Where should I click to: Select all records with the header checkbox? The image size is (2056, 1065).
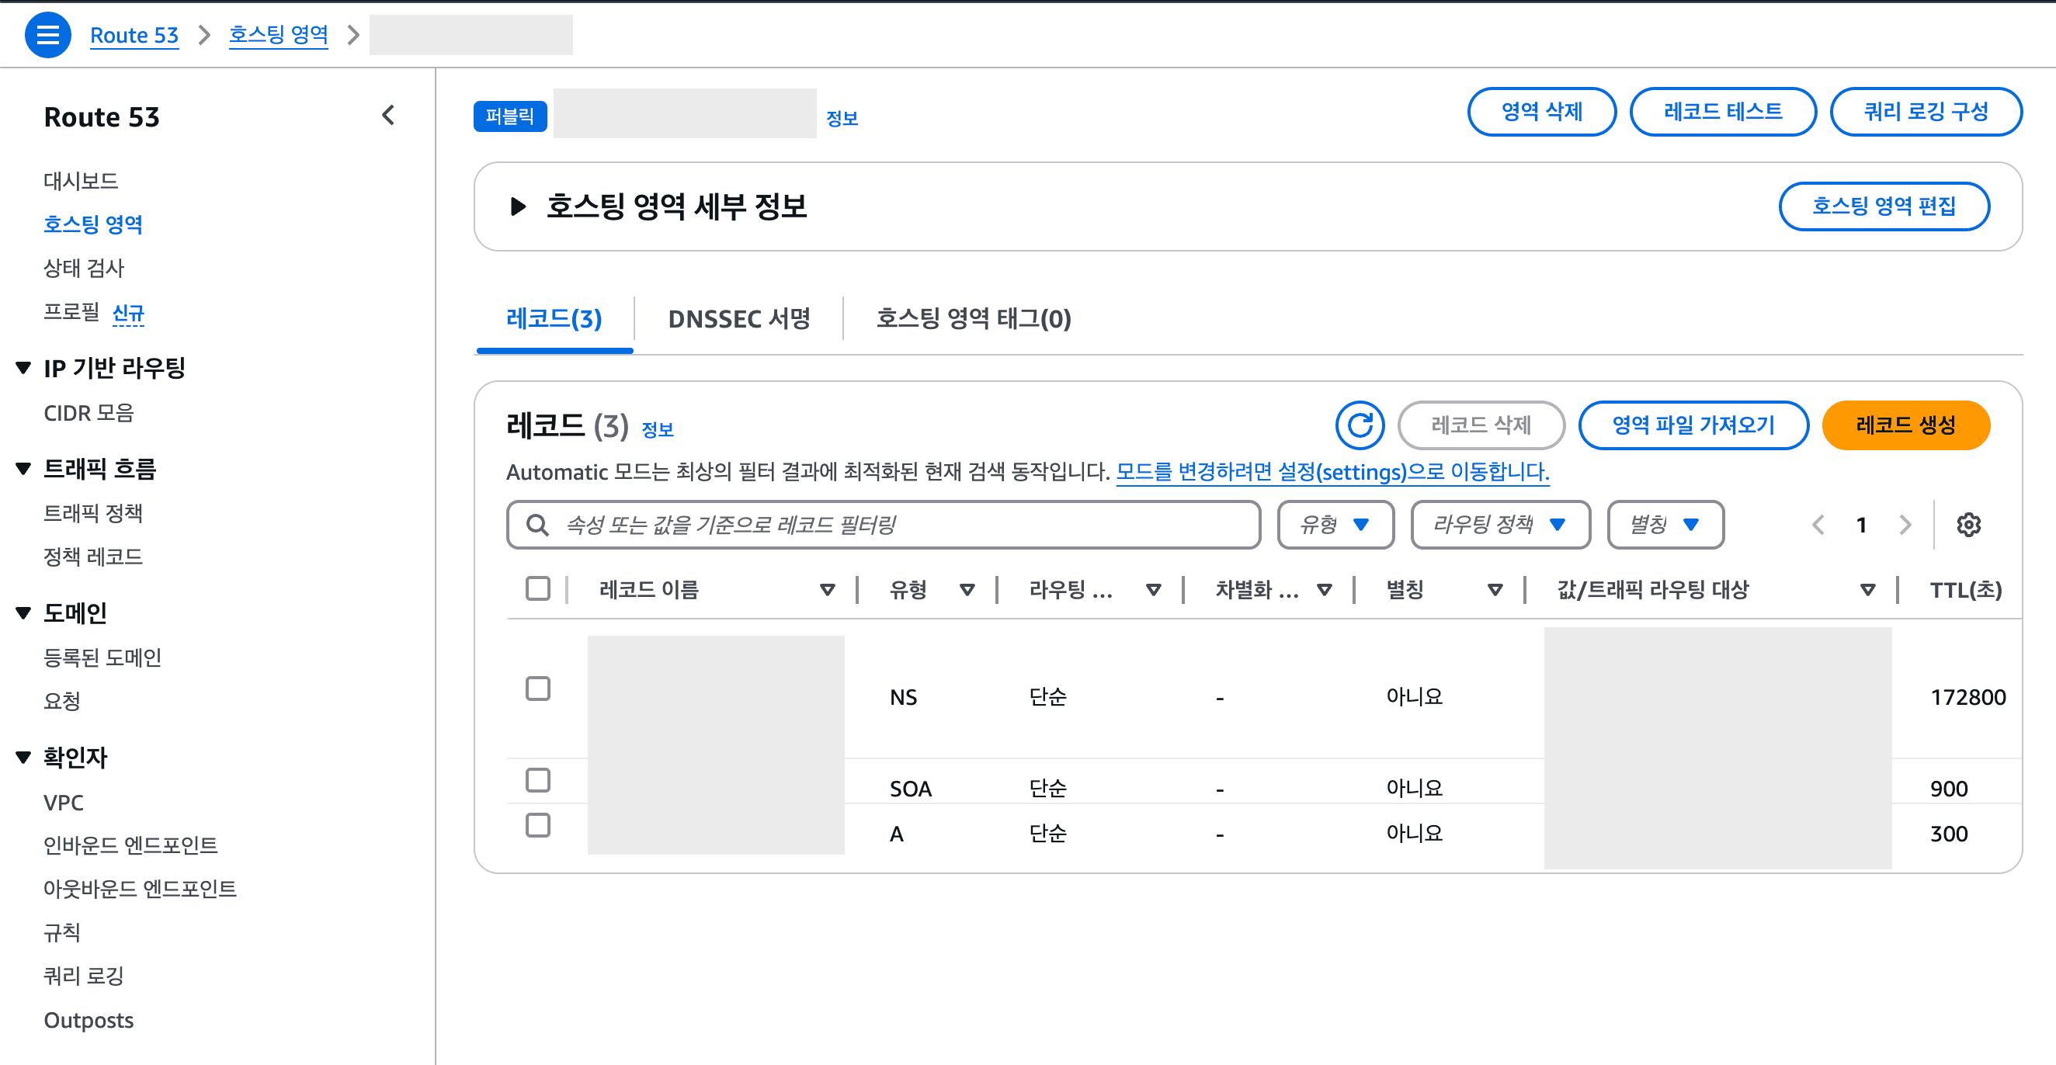[x=537, y=588]
